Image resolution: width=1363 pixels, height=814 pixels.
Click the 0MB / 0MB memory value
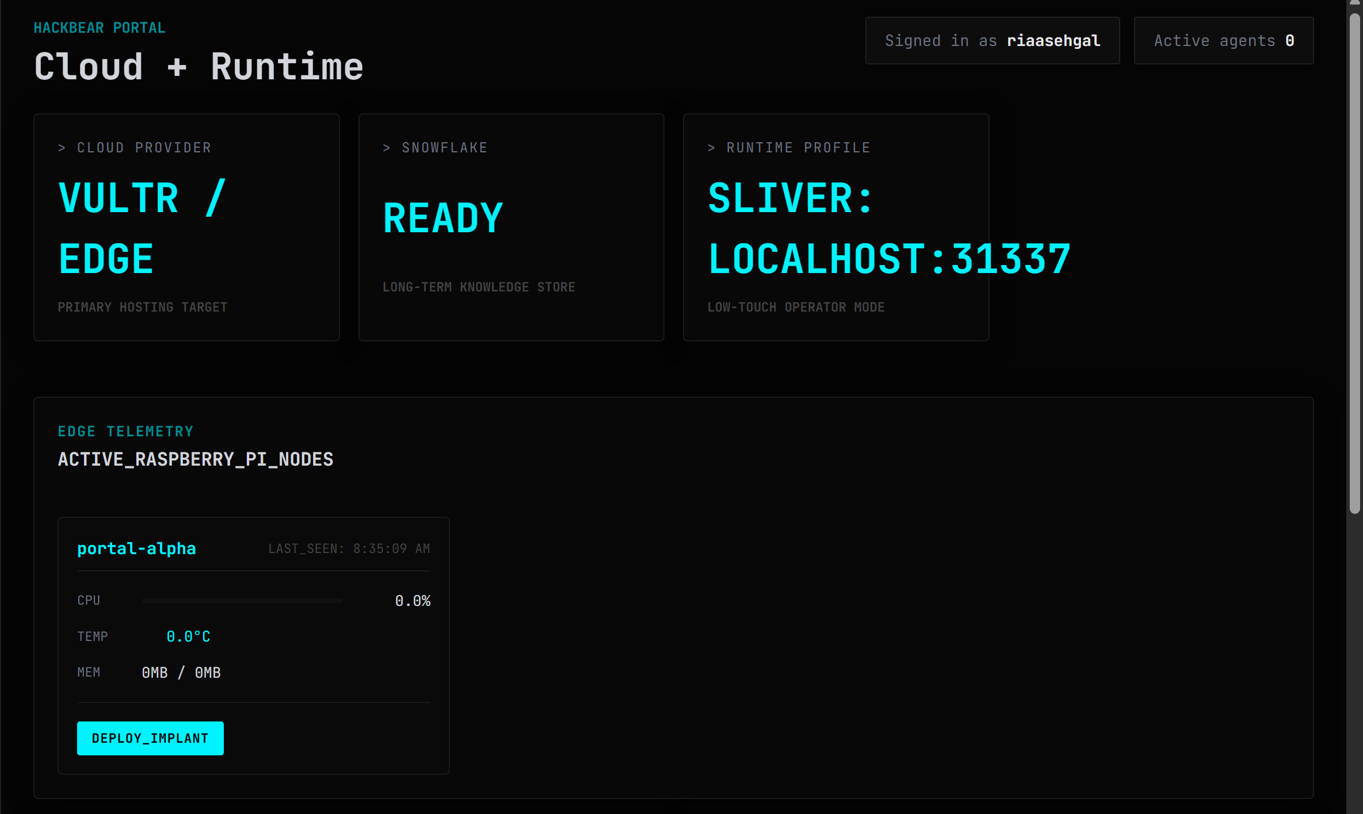(181, 673)
